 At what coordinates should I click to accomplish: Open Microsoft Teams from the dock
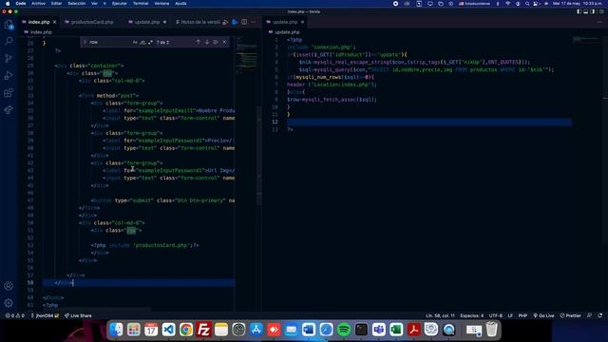coord(379,330)
